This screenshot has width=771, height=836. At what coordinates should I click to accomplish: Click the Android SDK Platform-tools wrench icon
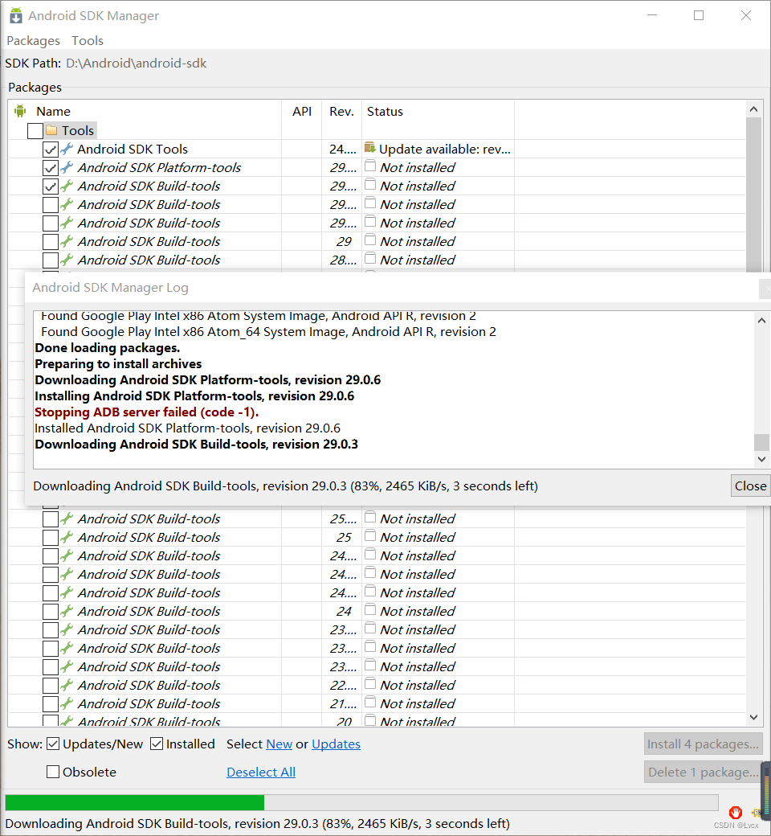pyautogui.click(x=67, y=167)
